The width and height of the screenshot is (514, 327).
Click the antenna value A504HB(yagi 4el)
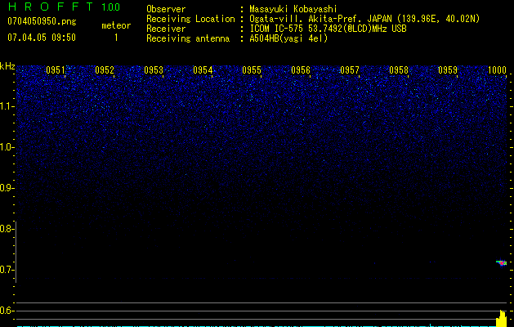(x=288, y=38)
